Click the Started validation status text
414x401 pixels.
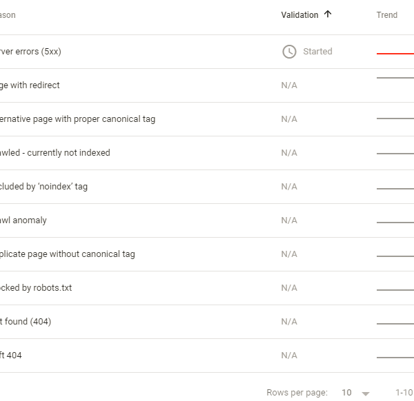317,52
